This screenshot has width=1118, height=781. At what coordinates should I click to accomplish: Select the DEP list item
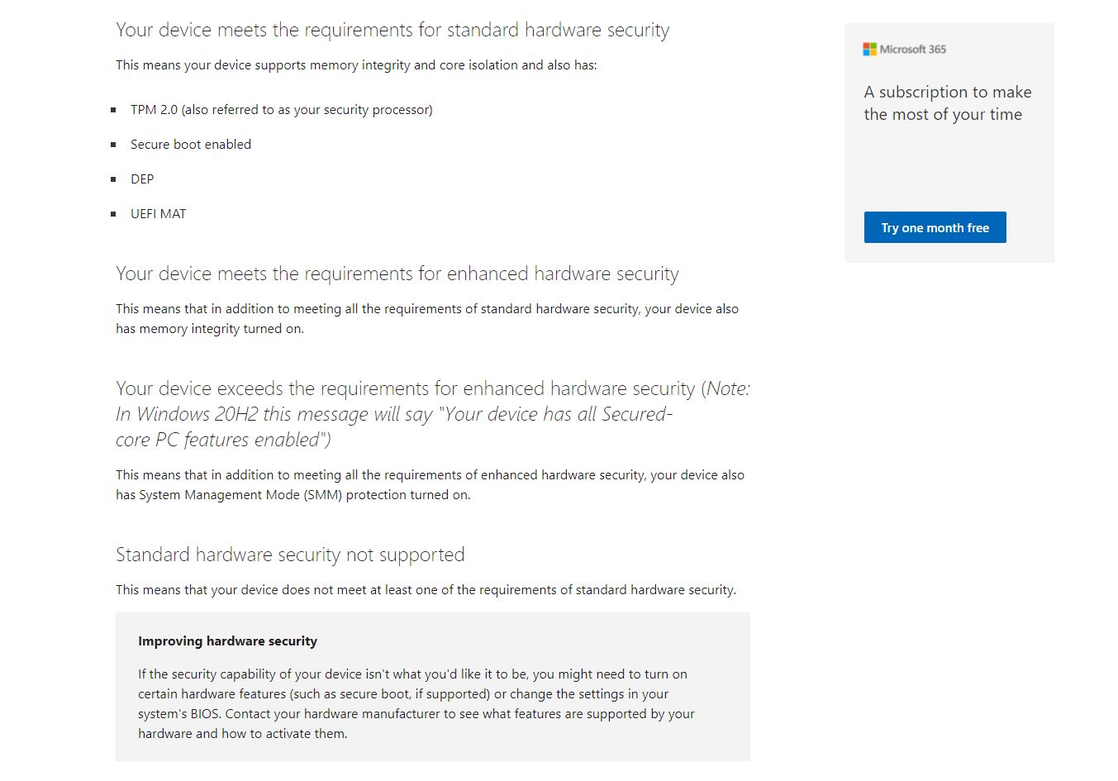click(142, 179)
